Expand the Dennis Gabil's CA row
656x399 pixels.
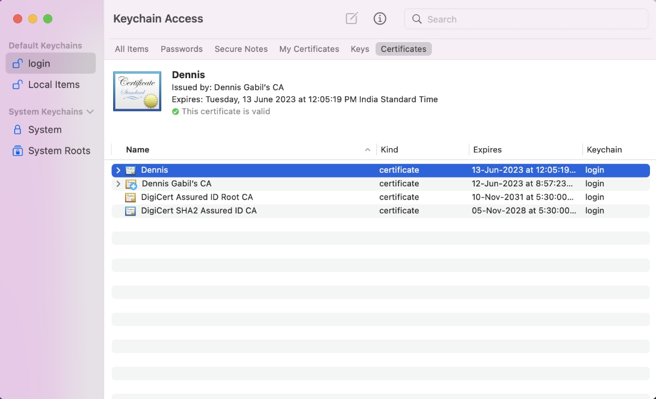click(x=118, y=184)
